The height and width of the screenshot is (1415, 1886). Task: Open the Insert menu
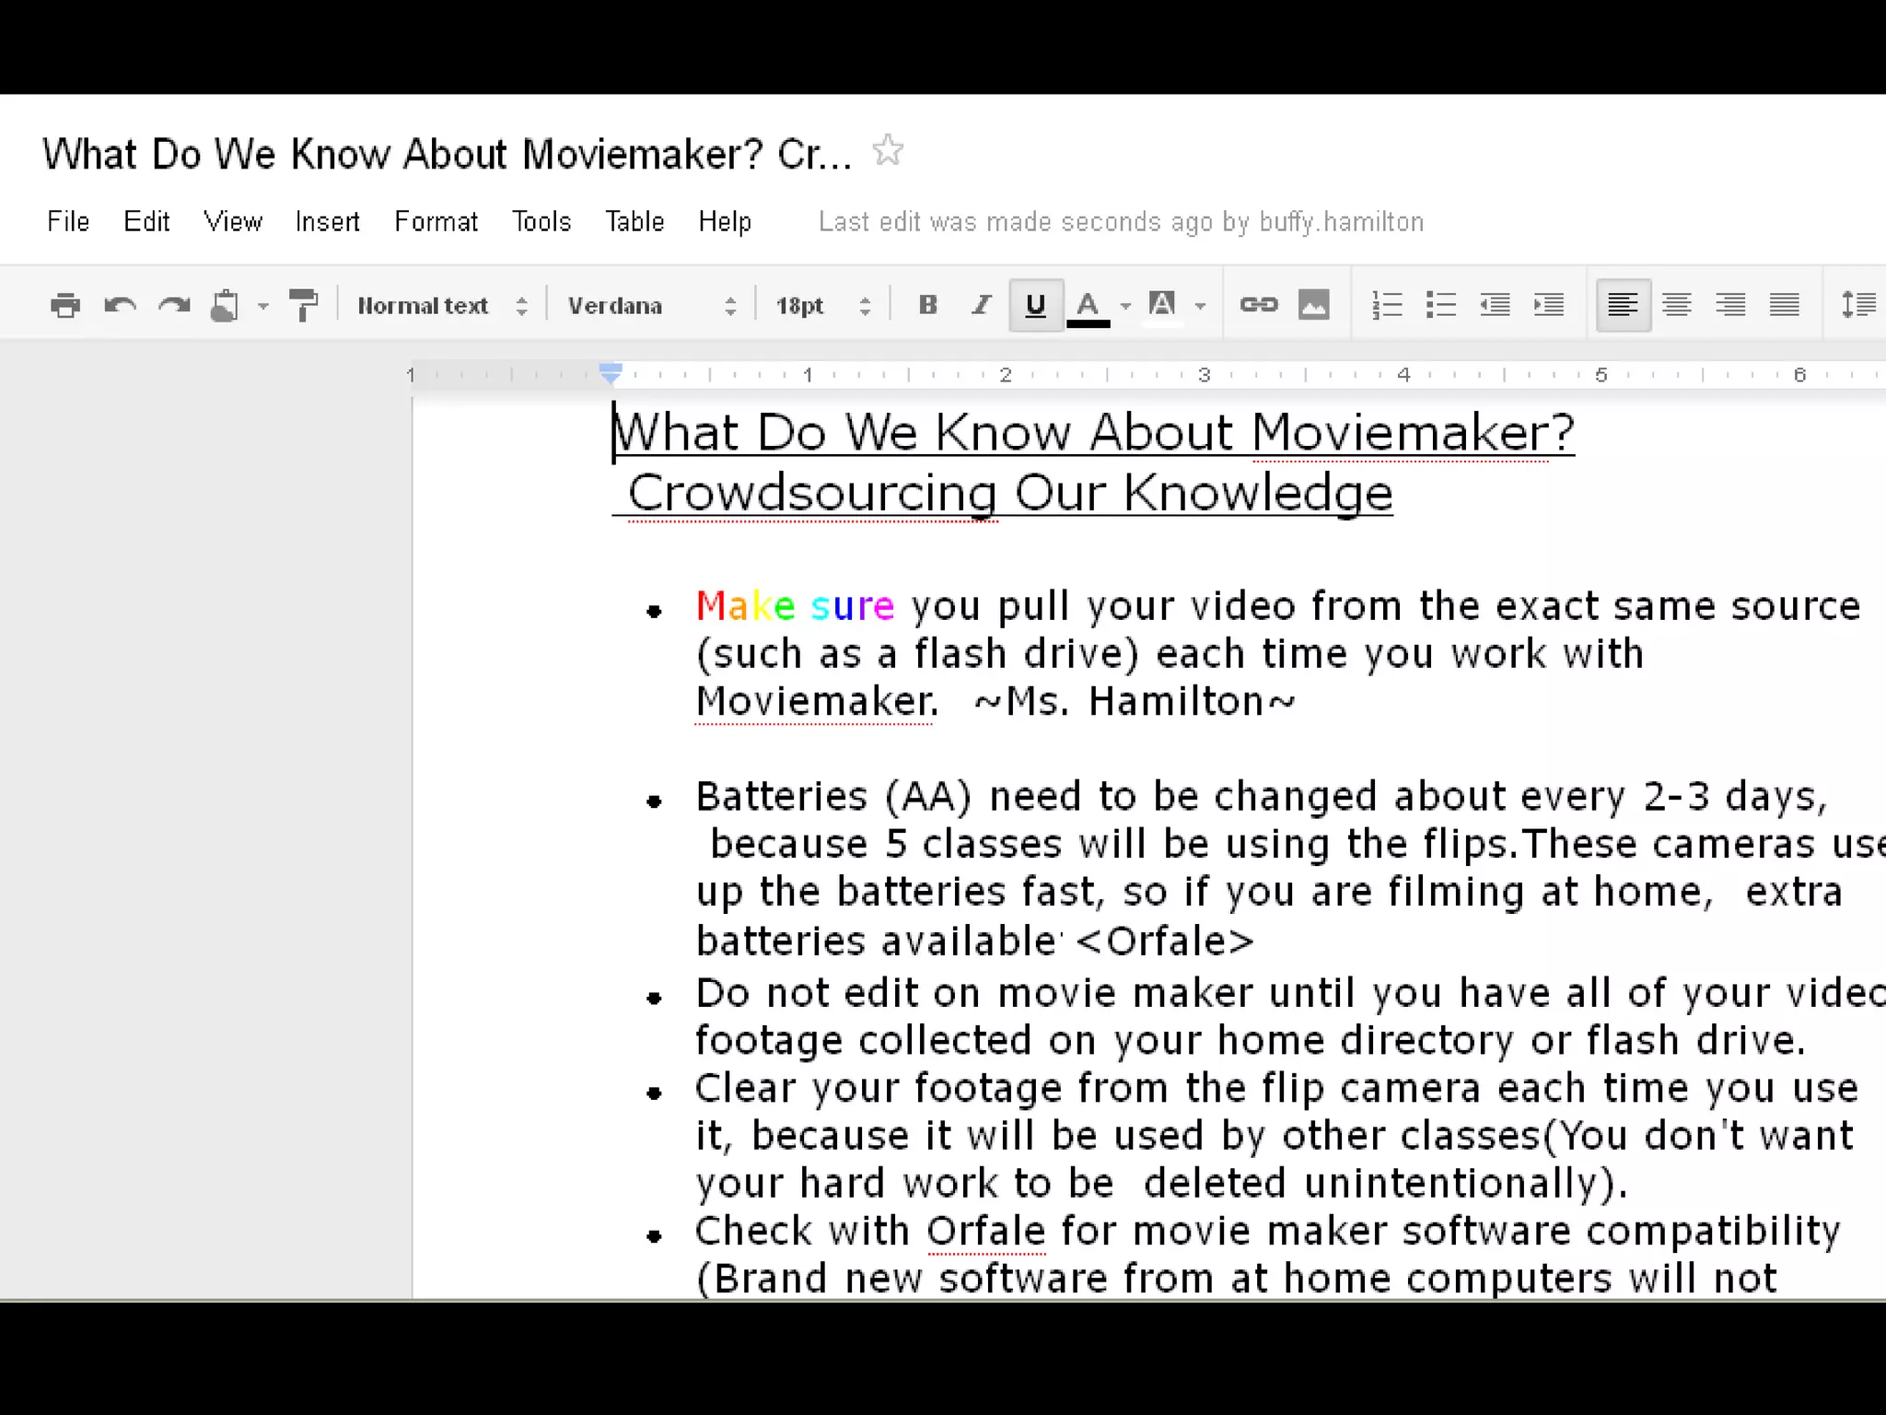pyautogui.click(x=327, y=222)
